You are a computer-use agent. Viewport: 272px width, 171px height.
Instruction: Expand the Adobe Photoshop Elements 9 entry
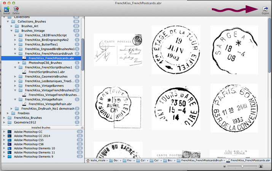(4, 157)
